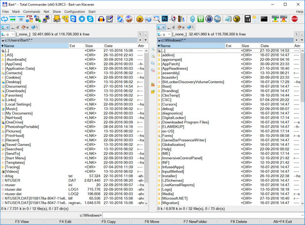305x225 pixels.
Task: Click the F7 NewFolder button
Action: point(195,222)
